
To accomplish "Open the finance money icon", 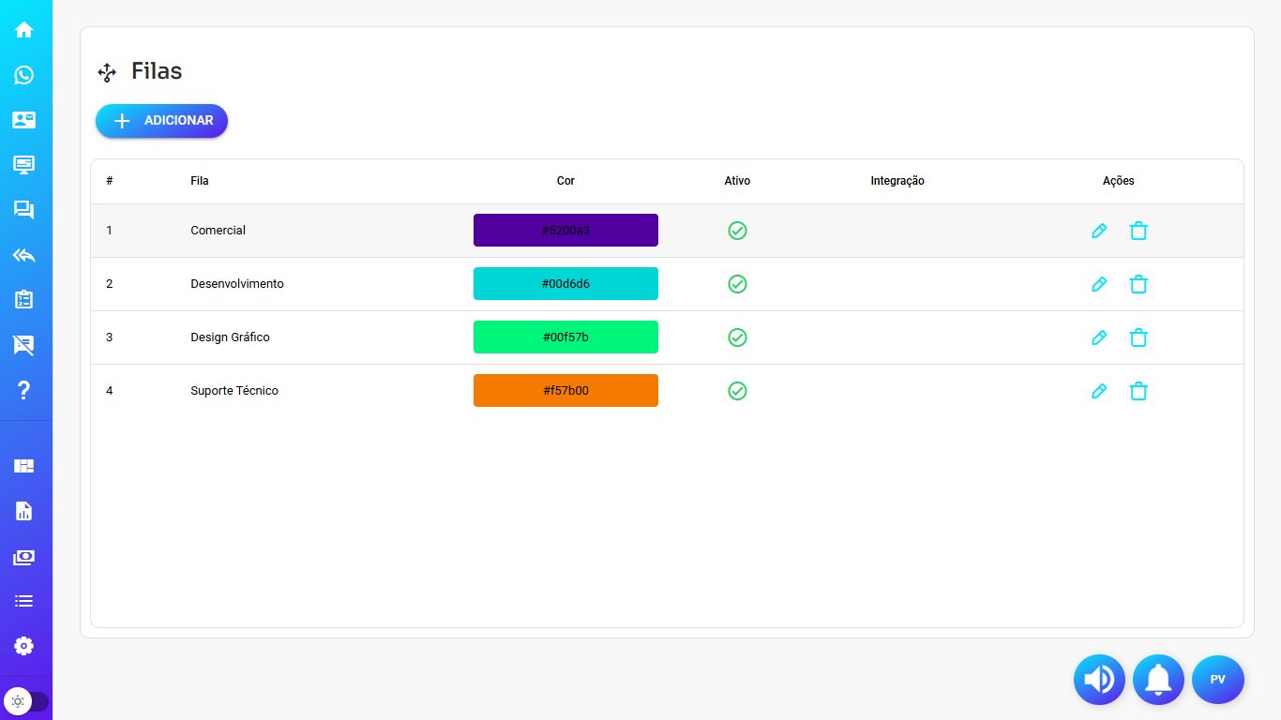I will click(x=23, y=557).
